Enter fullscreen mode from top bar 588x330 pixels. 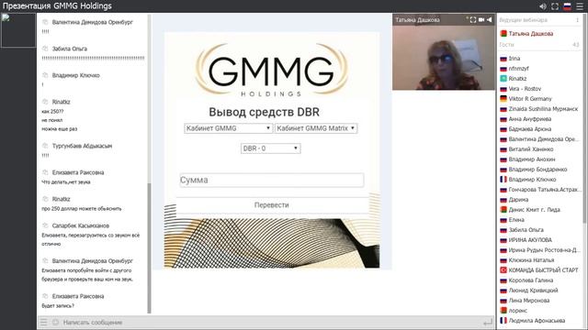click(555, 6)
